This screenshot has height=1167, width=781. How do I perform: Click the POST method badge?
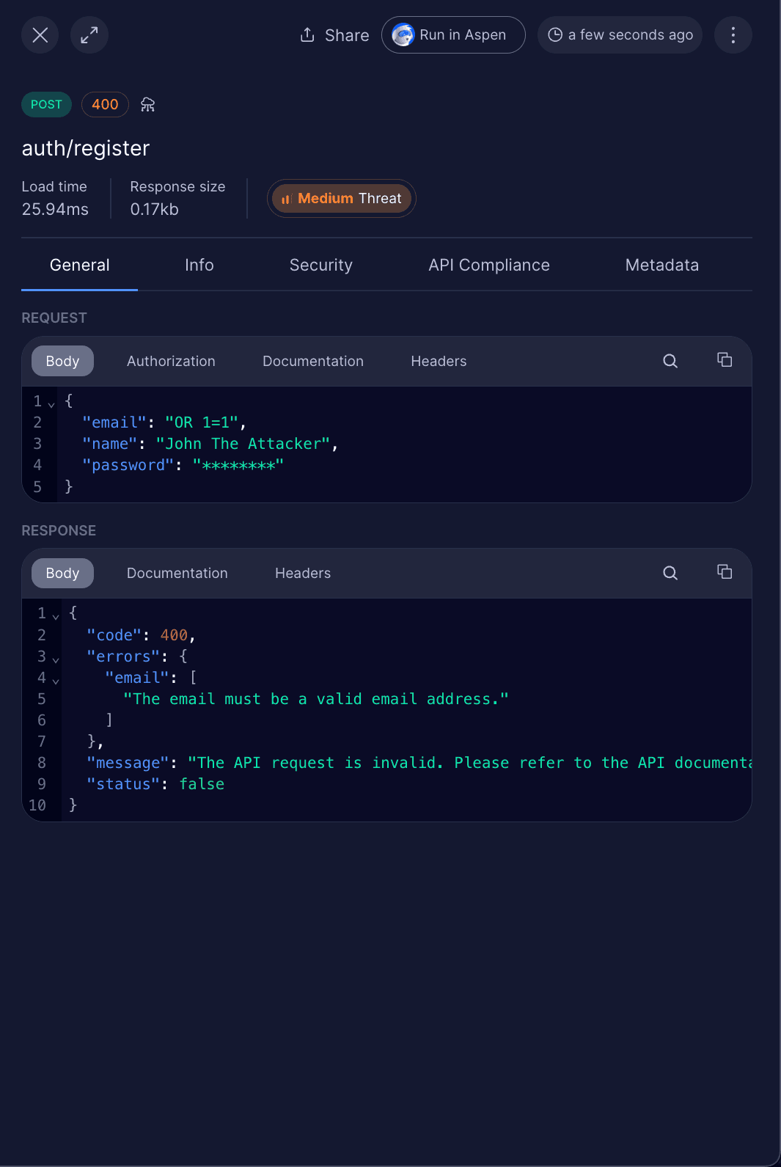(46, 104)
